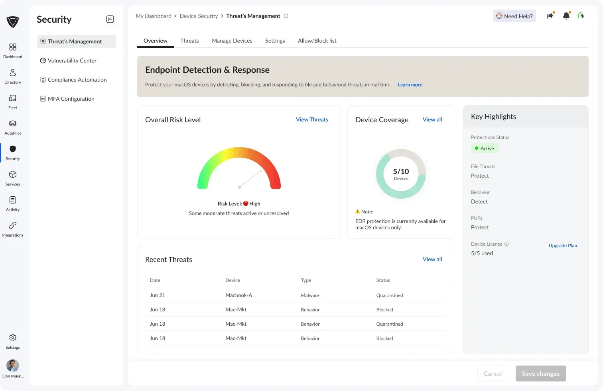This screenshot has height=391, width=603.
Task: Open notifications via the bell icon
Action: pyautogui.click(x=566, y=16)
